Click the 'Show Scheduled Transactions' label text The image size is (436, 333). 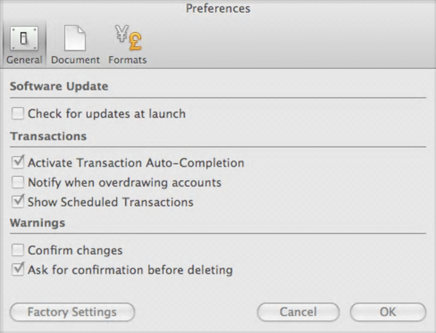pyautogui.click(x=110, y=202)
